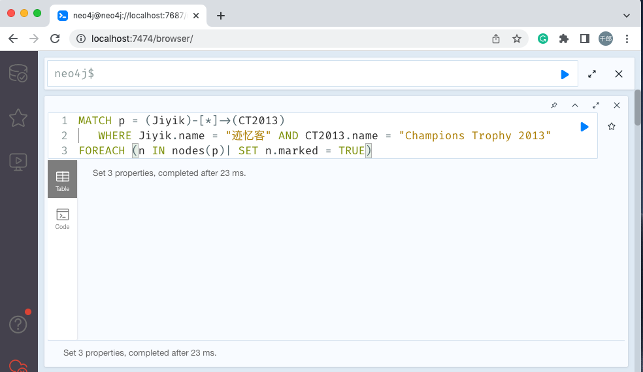Switch to the Table result view

coord(62,179)
